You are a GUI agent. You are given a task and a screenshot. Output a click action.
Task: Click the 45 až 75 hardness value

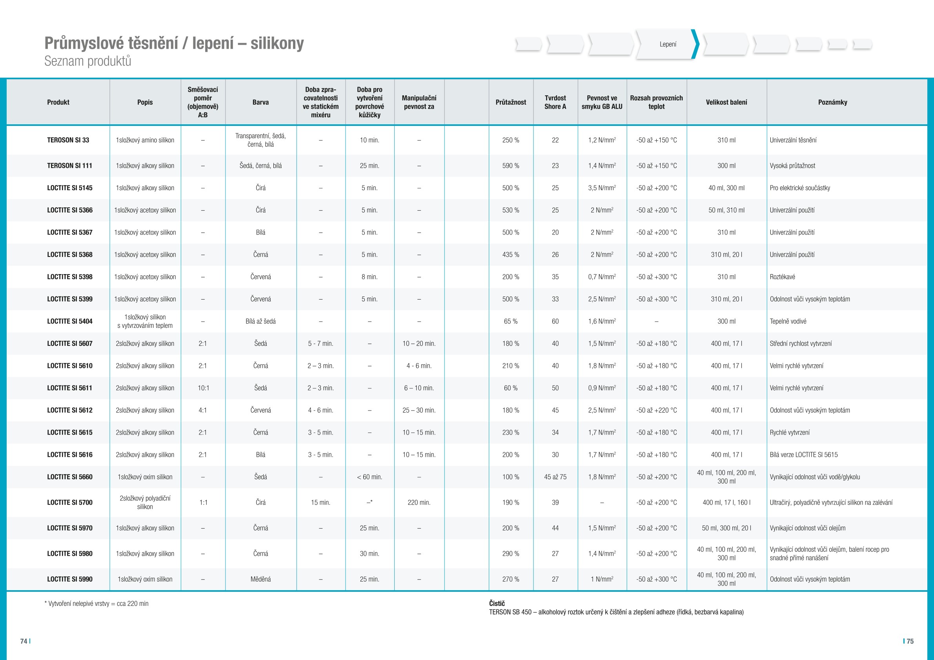[x=555, y=477]
